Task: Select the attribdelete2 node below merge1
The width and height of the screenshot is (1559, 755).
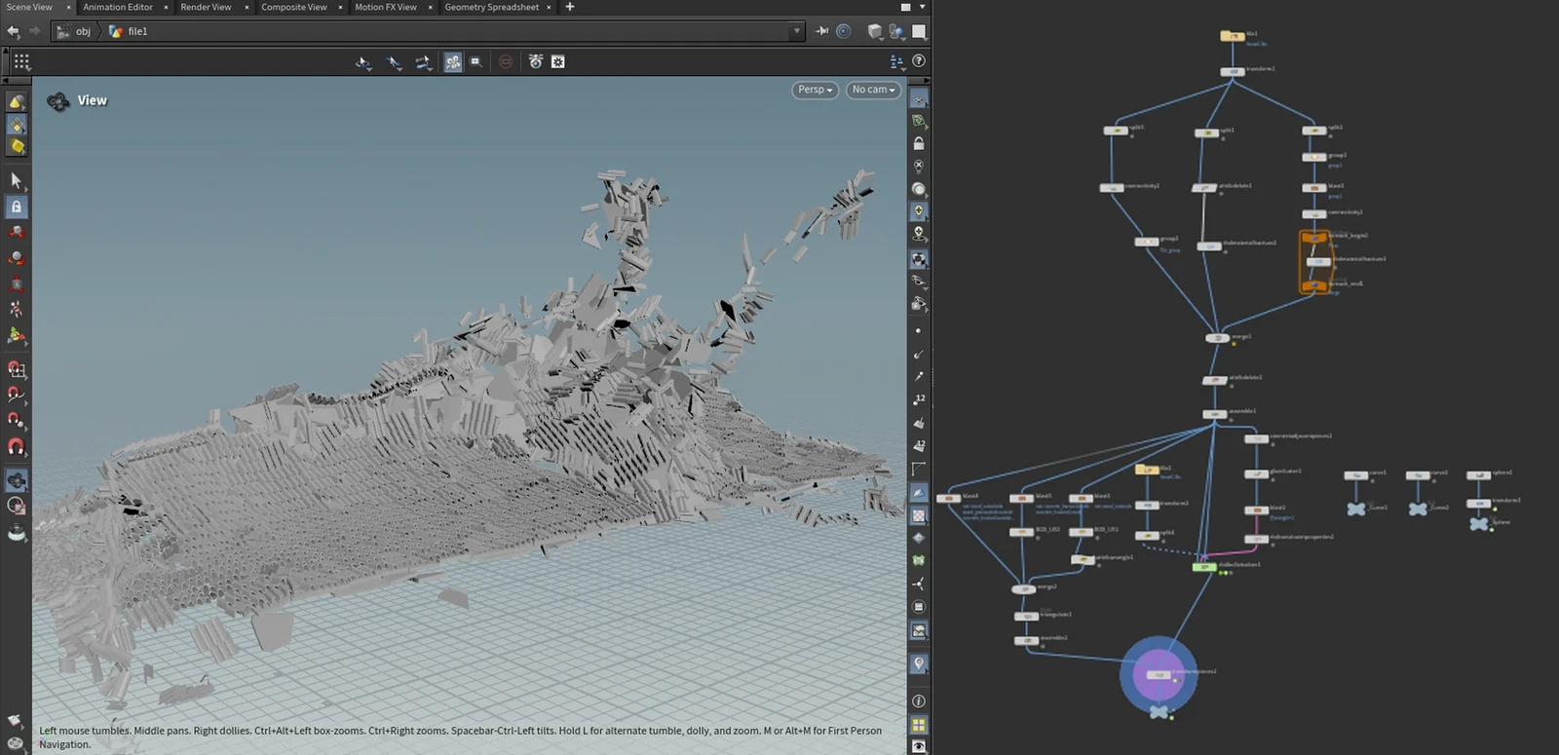Action: point(1214,380)
